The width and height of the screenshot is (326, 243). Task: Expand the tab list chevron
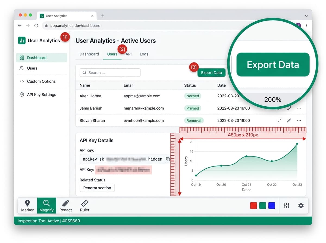coord(306,16)
